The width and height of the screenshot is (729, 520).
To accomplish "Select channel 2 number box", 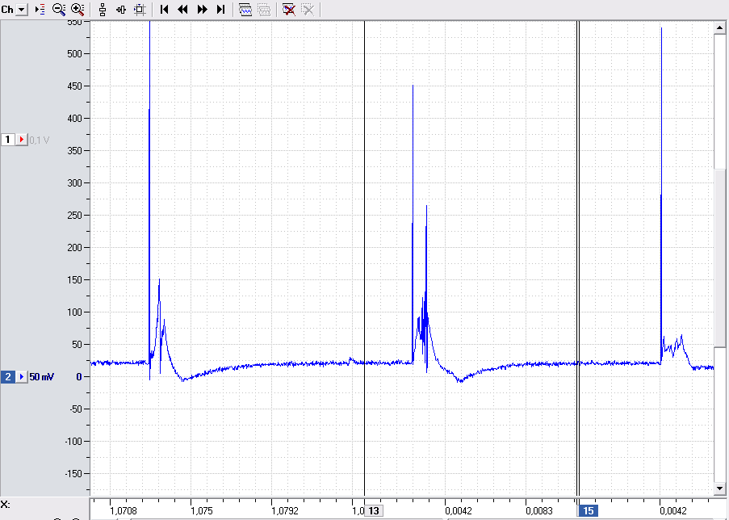I will coord(7,377).
